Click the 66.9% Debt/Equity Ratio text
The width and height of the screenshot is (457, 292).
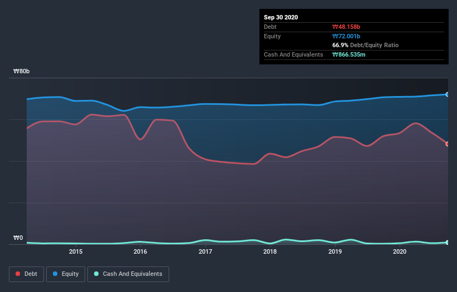(x=366, y=45)
